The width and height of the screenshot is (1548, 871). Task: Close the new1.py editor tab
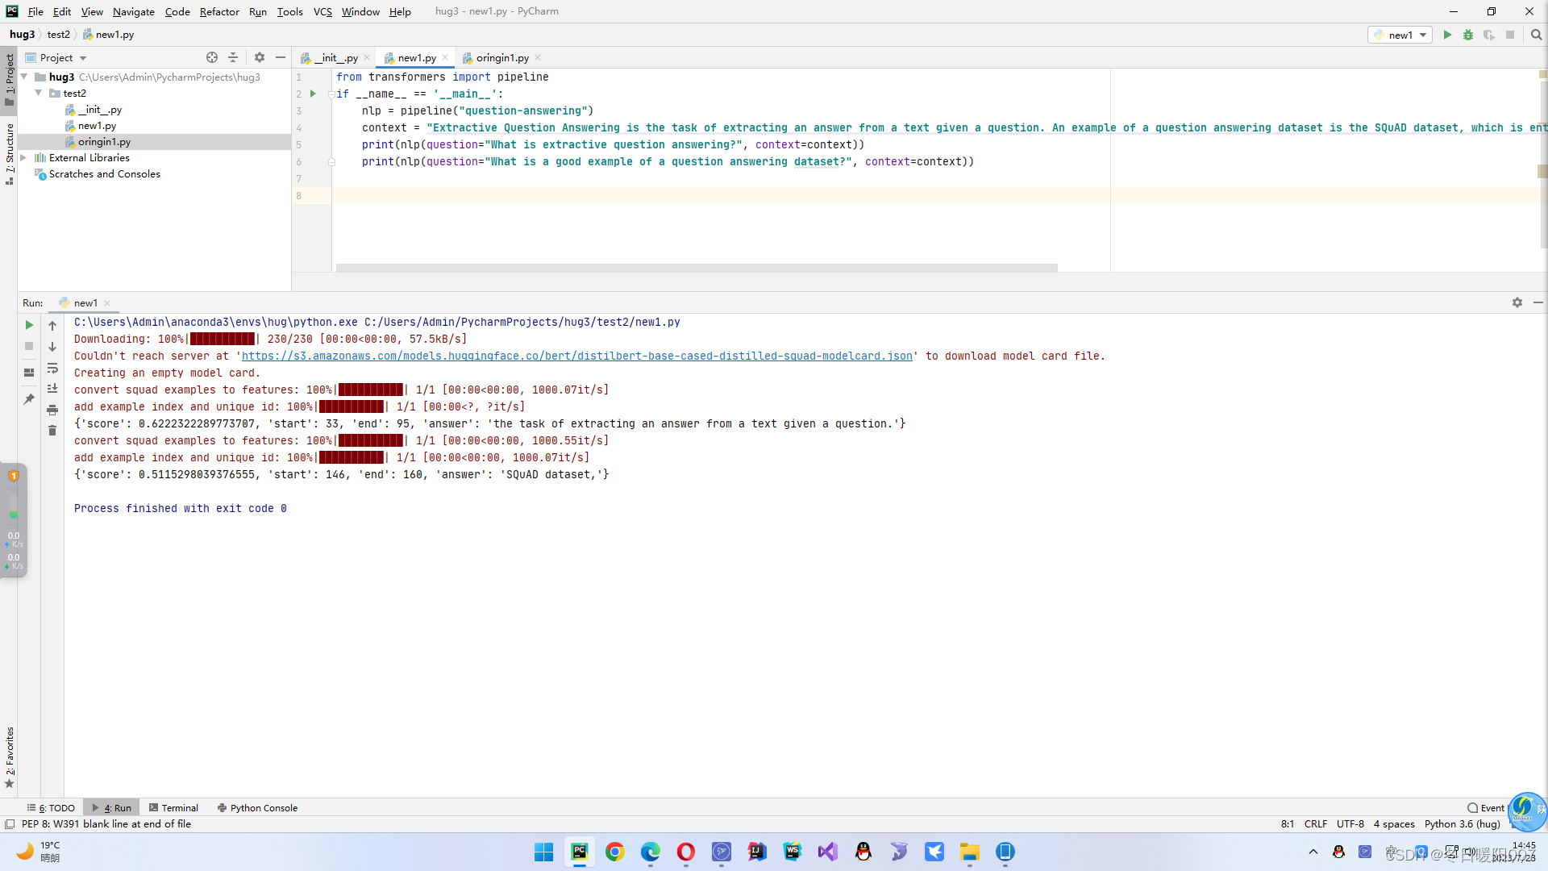click(445, 57)
